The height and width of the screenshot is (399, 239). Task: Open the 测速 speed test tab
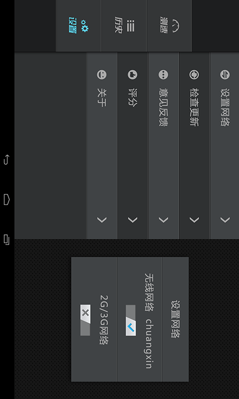(169, 26)
